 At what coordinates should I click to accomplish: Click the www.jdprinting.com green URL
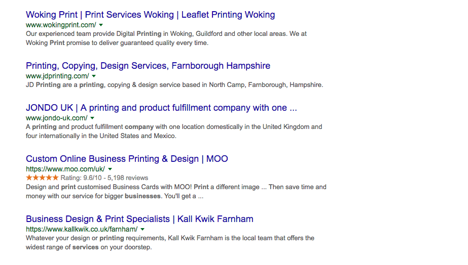click(x=57, y=76)
